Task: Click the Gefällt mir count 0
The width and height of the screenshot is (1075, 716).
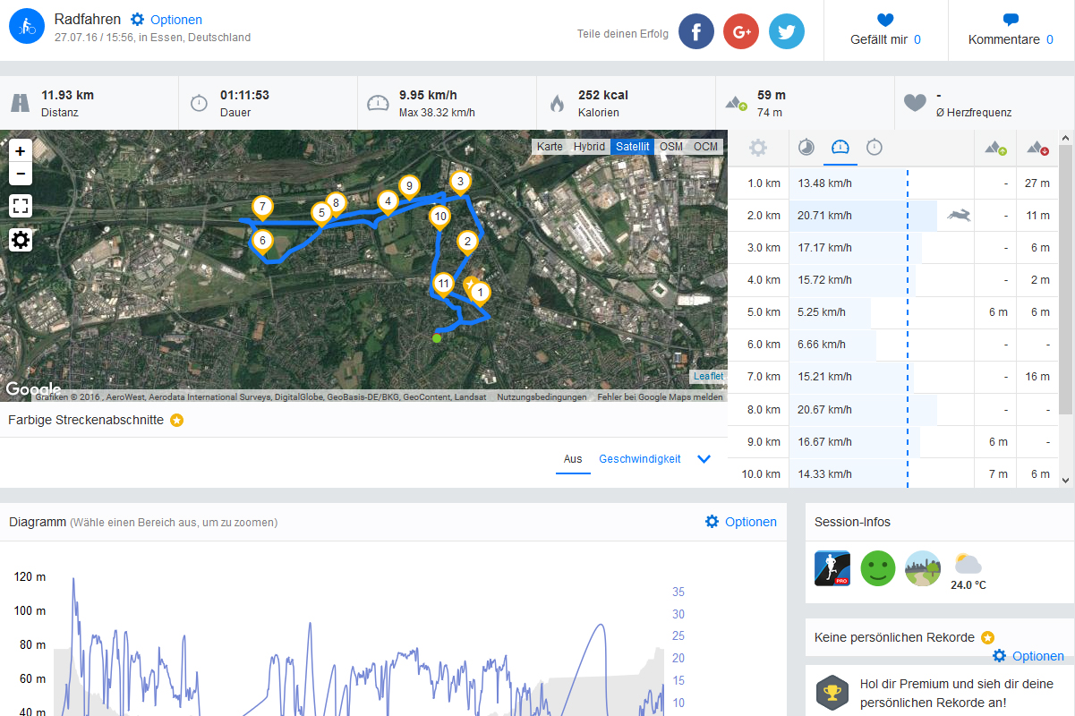Action: pyautogui.click(x=917, y=39)
